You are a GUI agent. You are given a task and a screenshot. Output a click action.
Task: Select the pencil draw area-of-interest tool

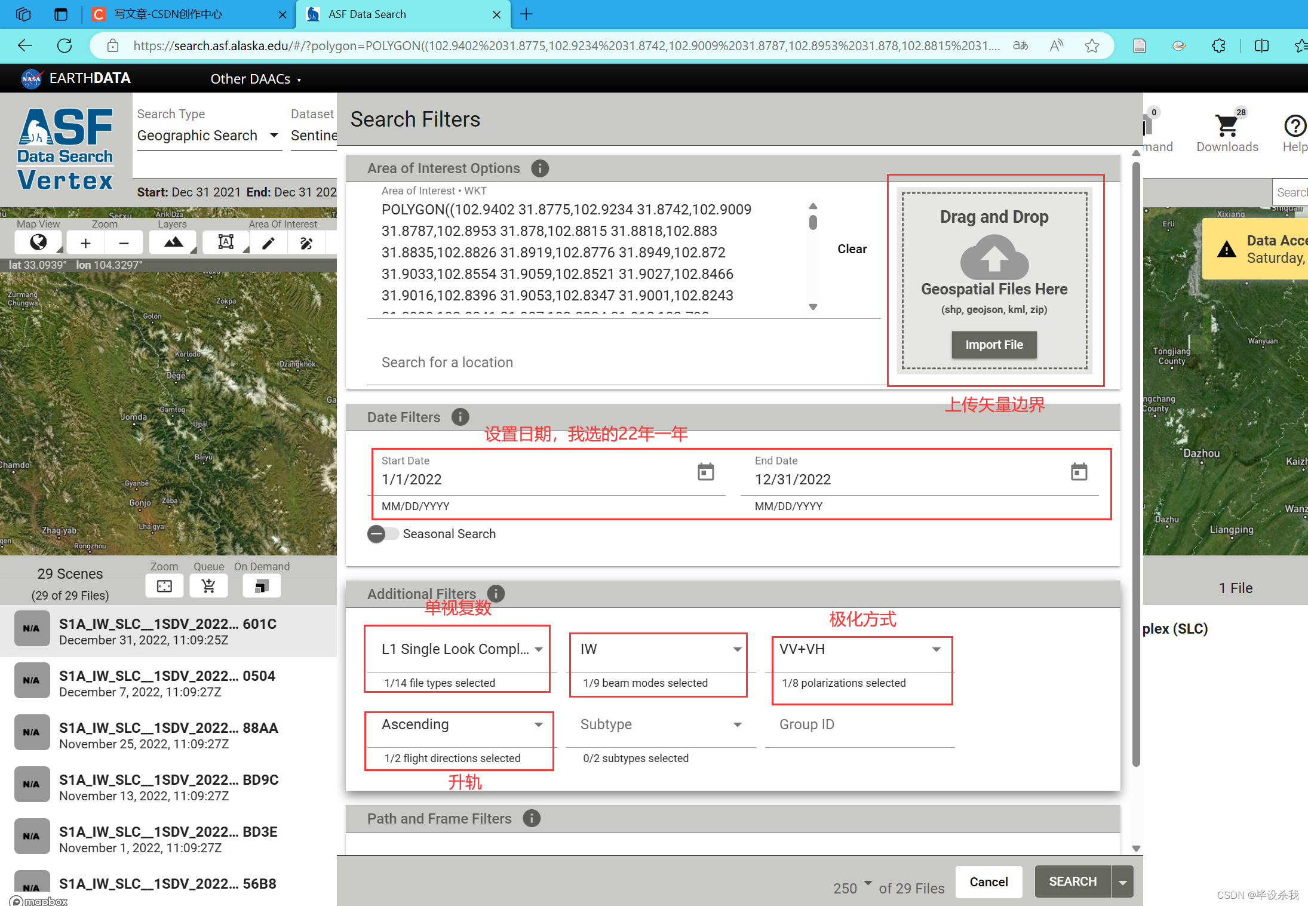pos(268,242)
